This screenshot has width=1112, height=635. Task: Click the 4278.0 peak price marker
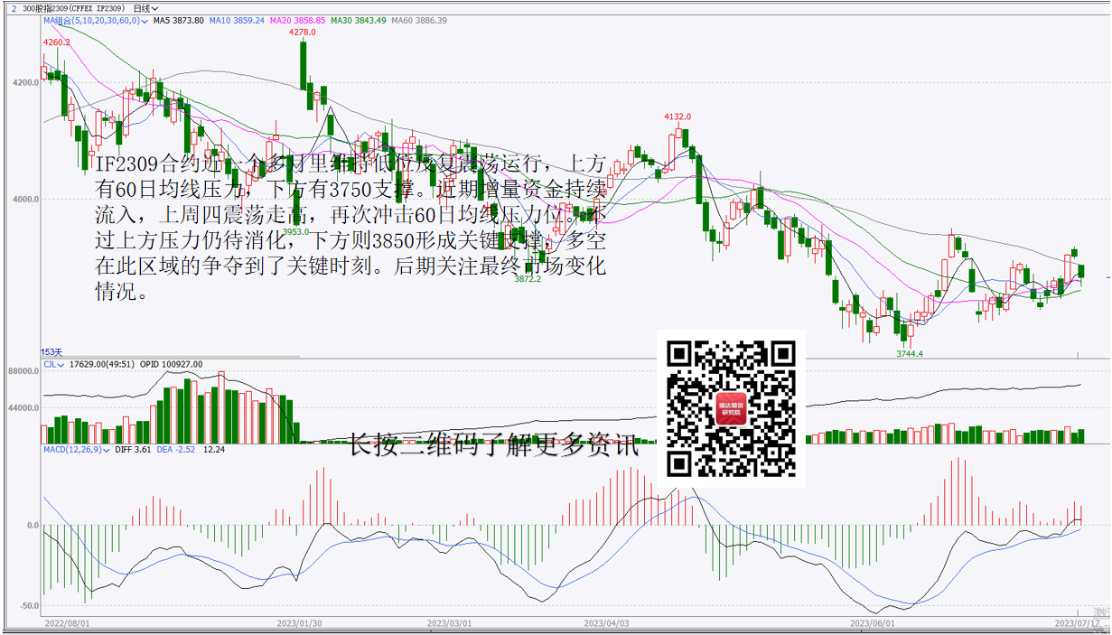click(x=302, y=33)
